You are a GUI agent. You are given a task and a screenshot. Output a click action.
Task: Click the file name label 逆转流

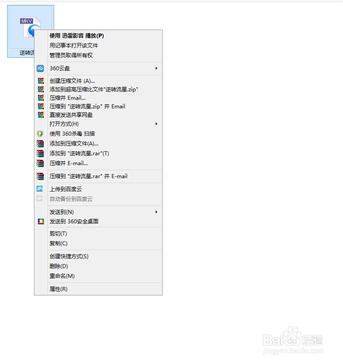tap(27, 53)
